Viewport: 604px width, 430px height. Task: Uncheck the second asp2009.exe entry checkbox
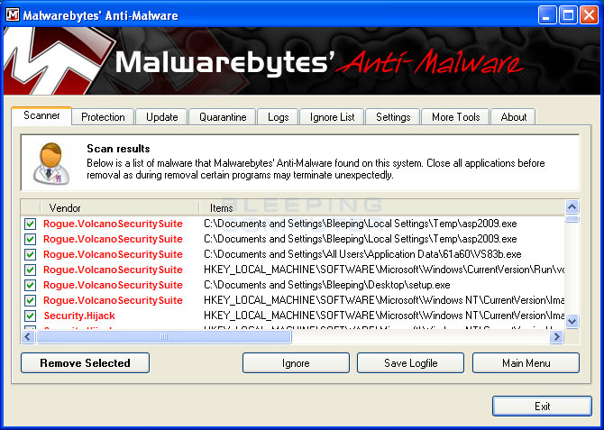coord(30,239)
